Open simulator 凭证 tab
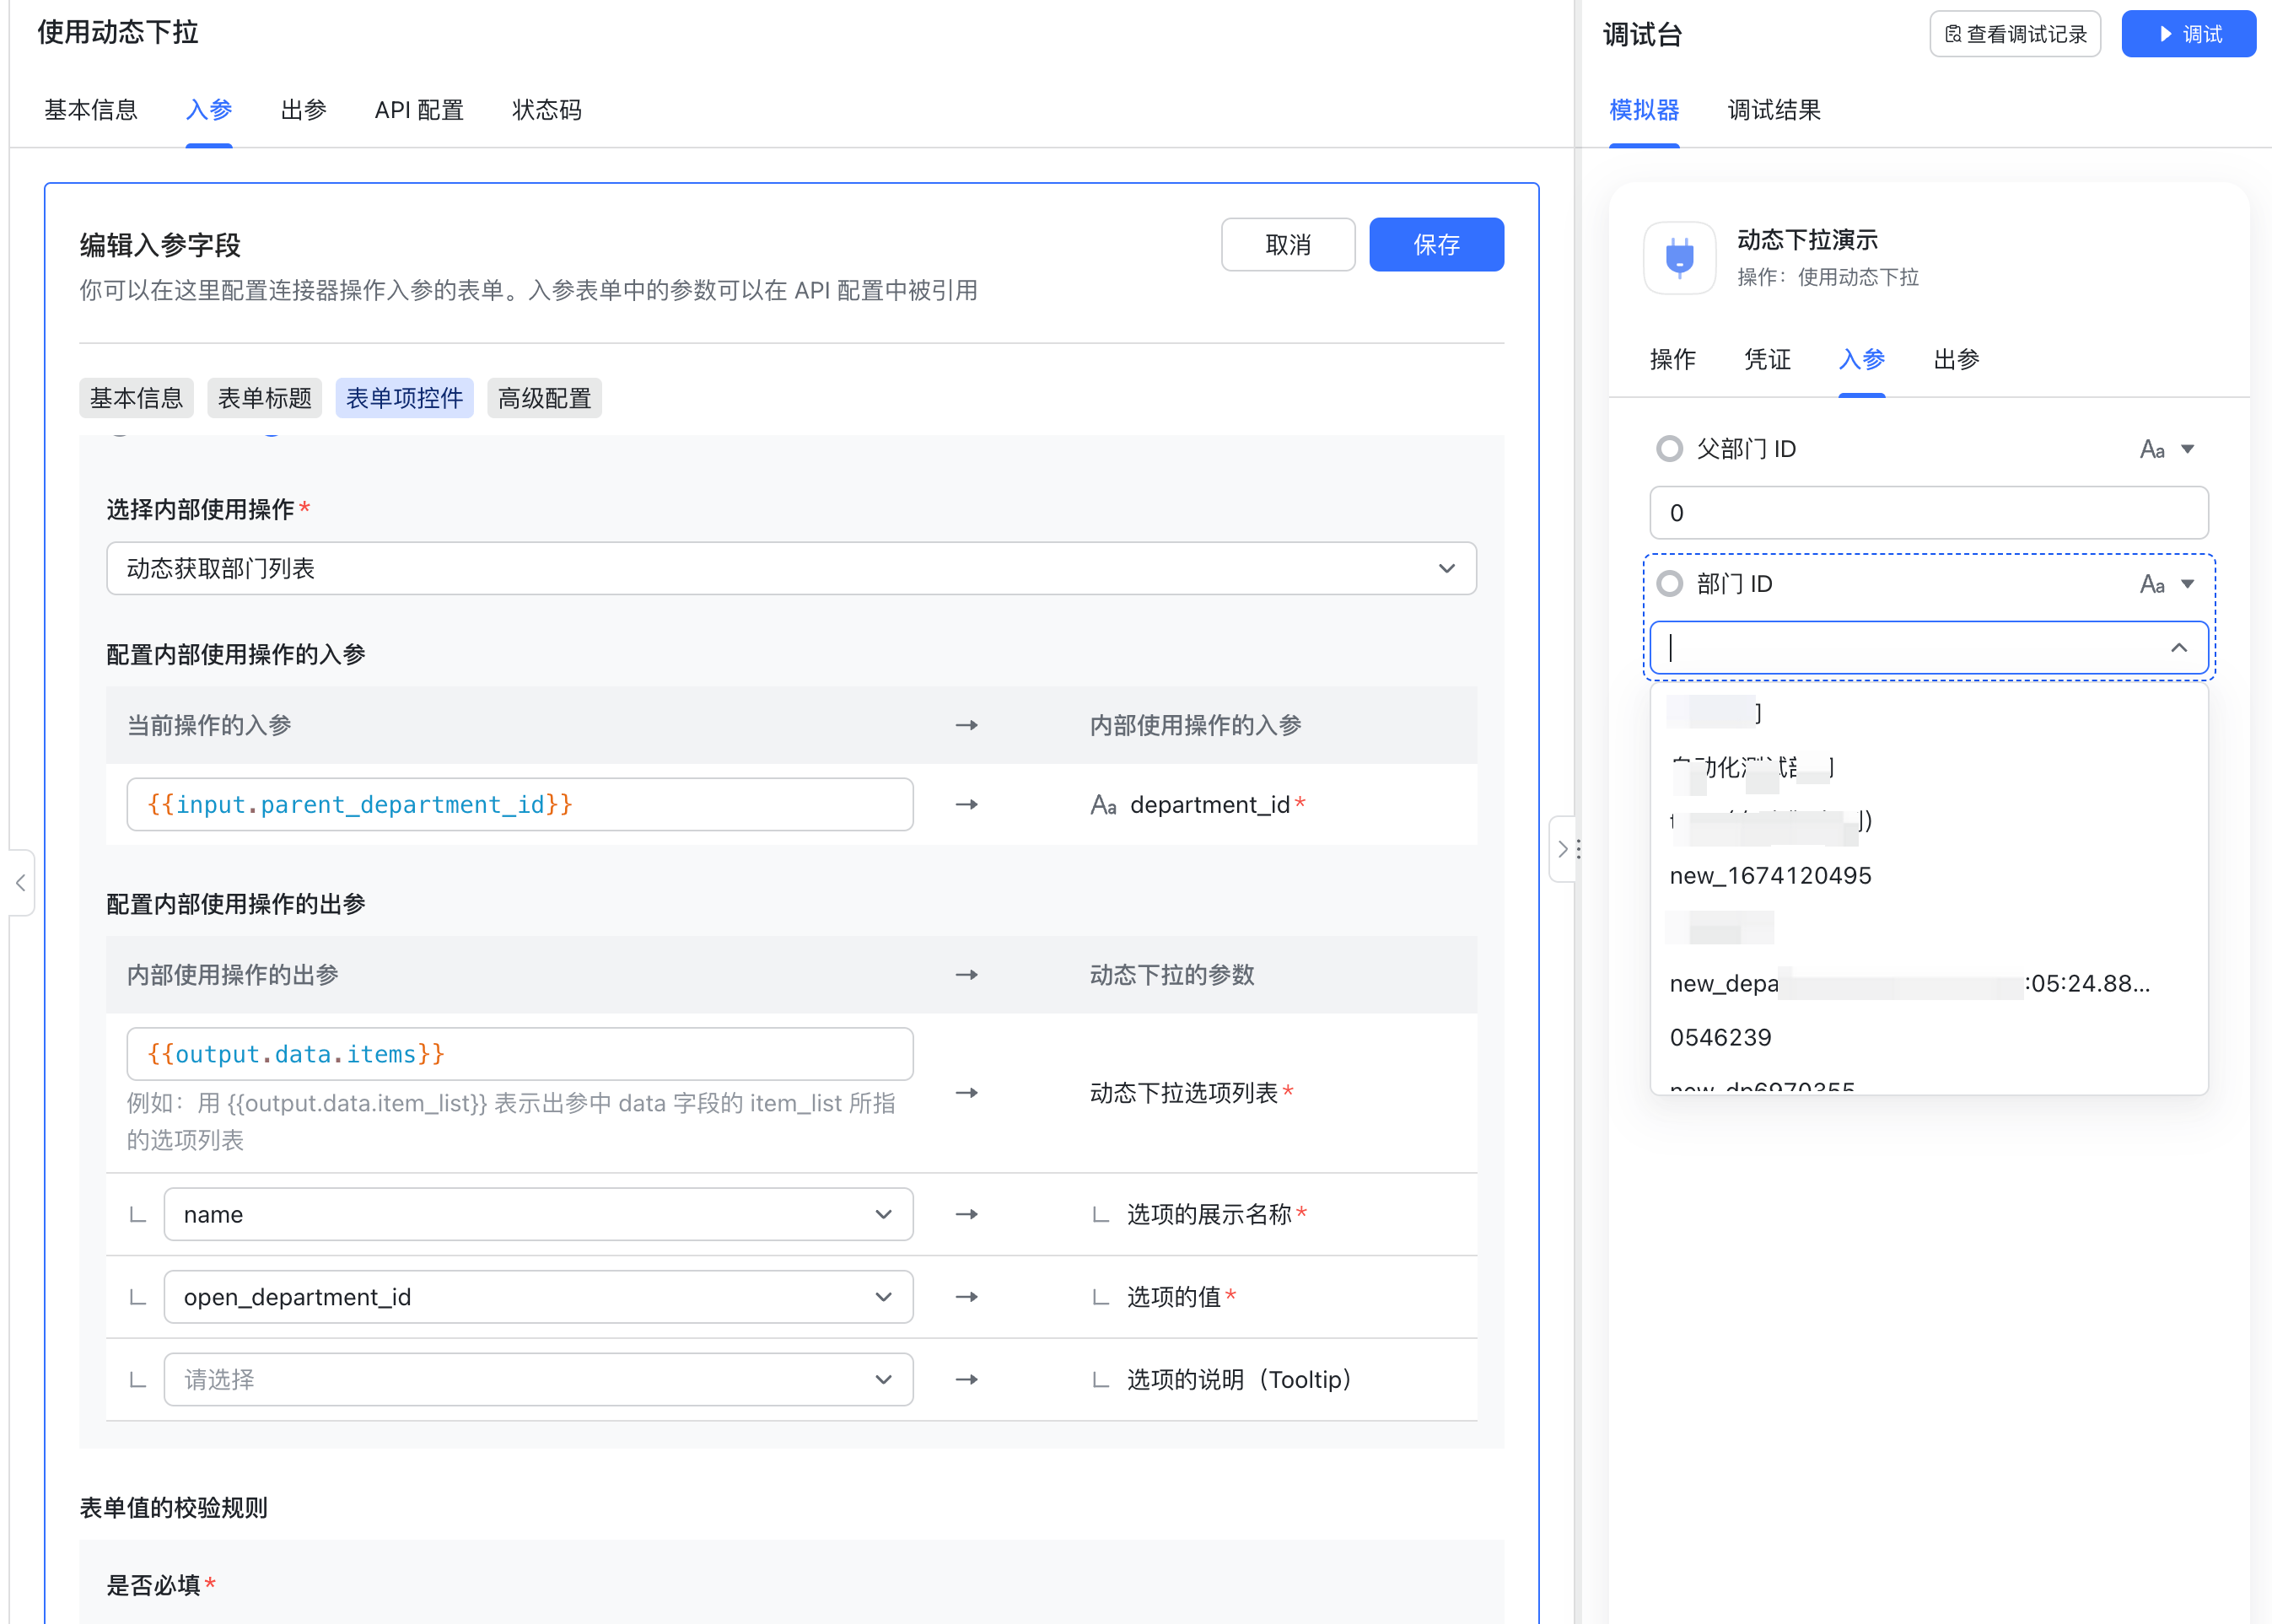 click(1767, 359)
